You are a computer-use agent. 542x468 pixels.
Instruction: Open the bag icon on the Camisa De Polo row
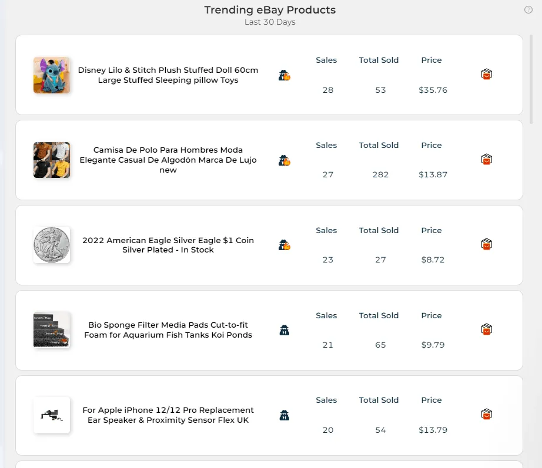(486, 159)
